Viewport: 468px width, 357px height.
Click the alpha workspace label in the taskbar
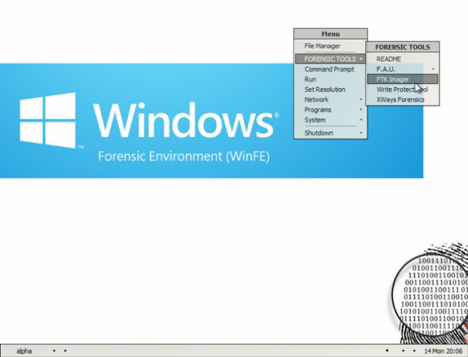(x=24, y=351)
